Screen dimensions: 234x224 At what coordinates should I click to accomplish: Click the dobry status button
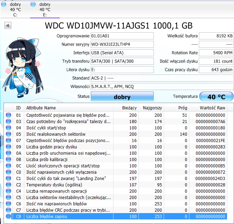[x=122, y=97]
